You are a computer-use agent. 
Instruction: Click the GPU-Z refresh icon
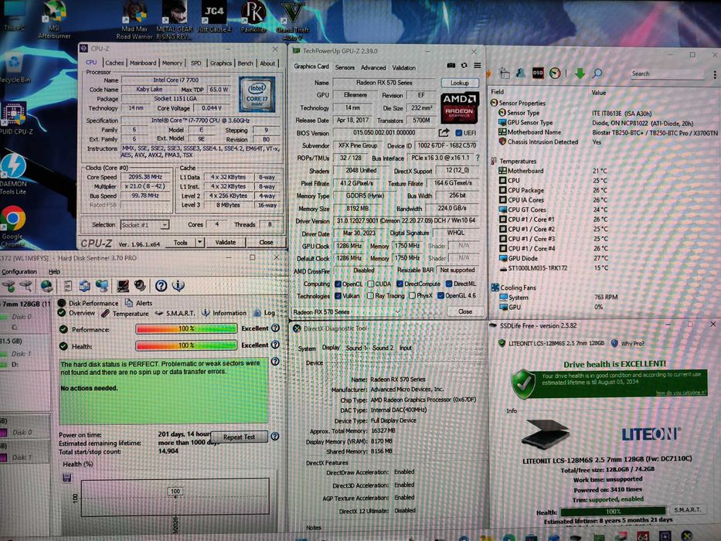pyautogui.click(x=464, y=66)
